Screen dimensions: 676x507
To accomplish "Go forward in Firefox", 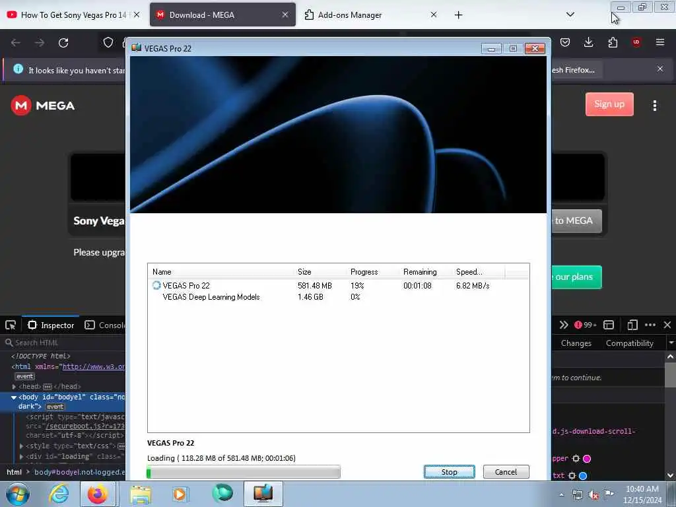I will point(39,43).
